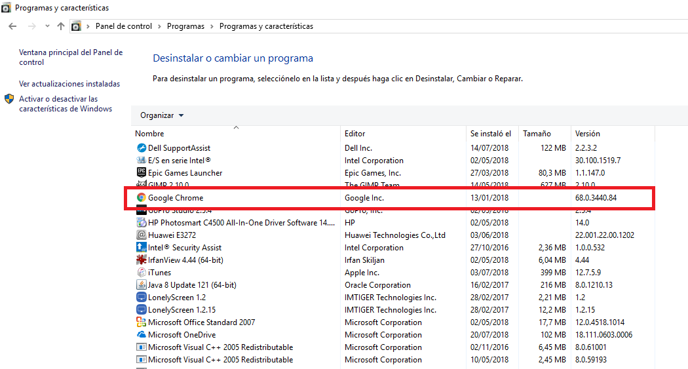Sort by Nombre column header
688x369 pixels.
pos(236,134)
